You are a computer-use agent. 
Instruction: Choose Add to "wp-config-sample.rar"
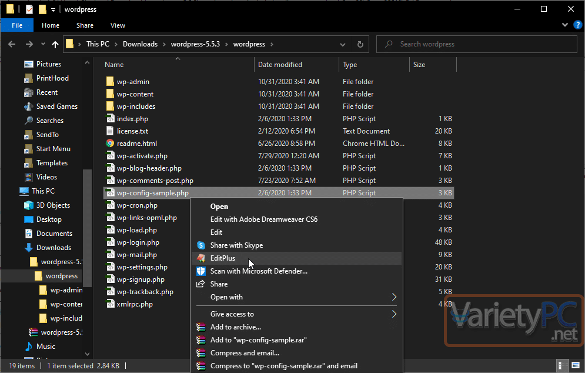click(259, 340)
